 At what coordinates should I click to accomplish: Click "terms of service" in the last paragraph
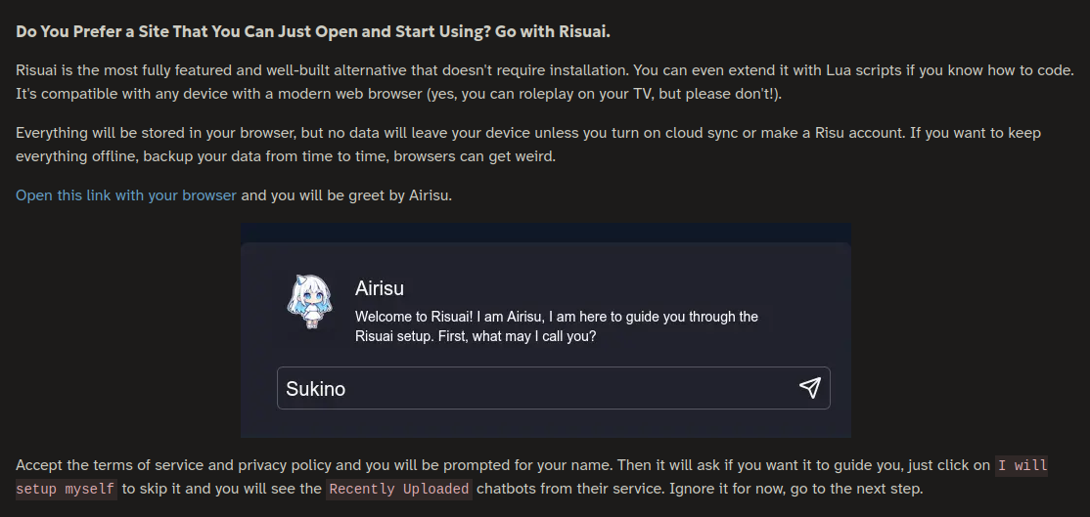click(x=160, y=465)
